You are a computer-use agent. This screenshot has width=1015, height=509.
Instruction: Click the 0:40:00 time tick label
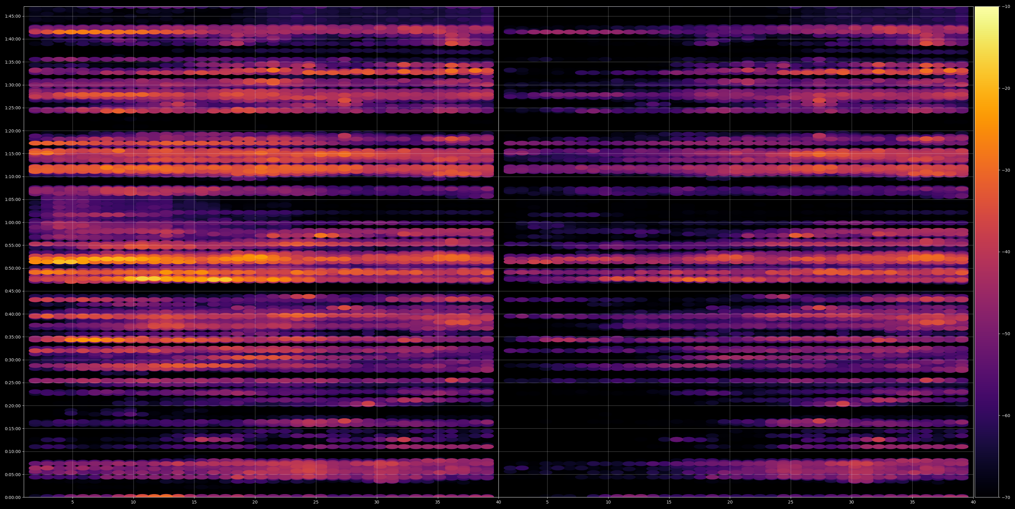point(12,314)
